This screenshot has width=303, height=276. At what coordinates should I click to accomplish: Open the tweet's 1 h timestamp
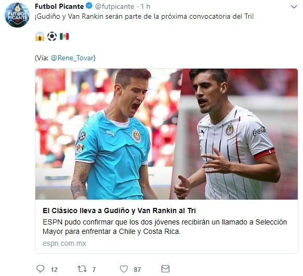[145, 7]
